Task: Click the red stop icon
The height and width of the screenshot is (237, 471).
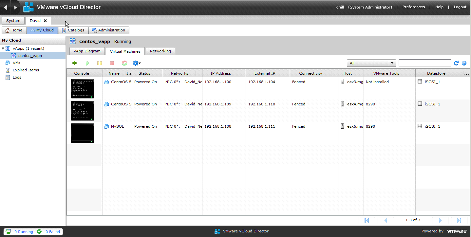Action: click(112, 63)
